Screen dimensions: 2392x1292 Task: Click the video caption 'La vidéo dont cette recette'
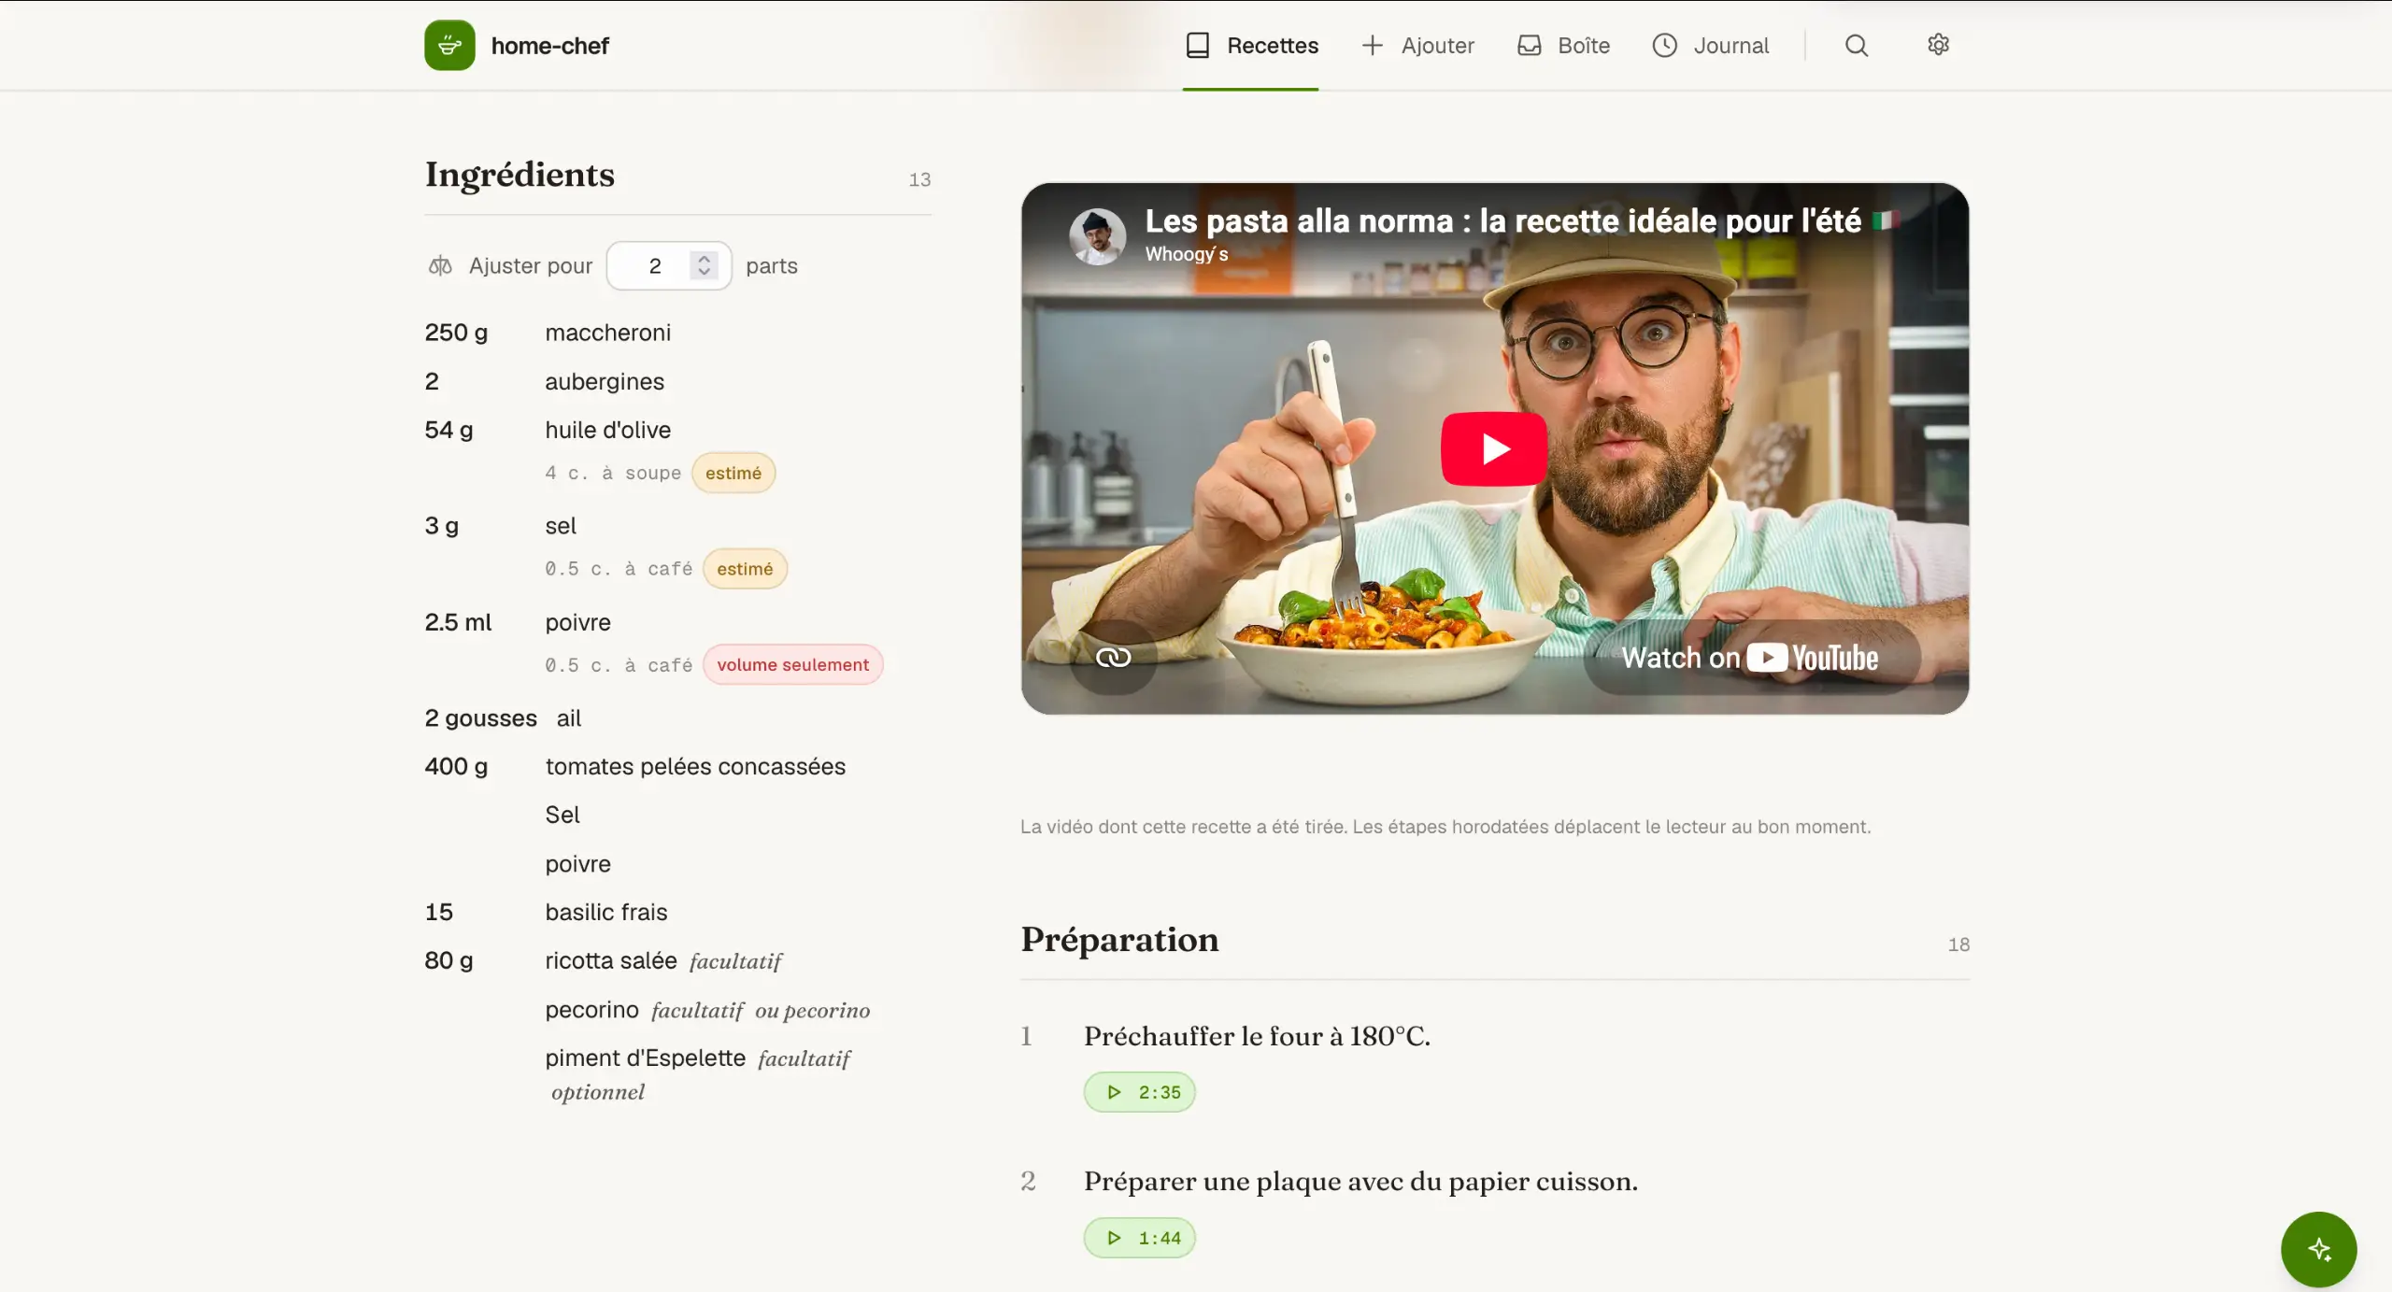pos(1445,827)
